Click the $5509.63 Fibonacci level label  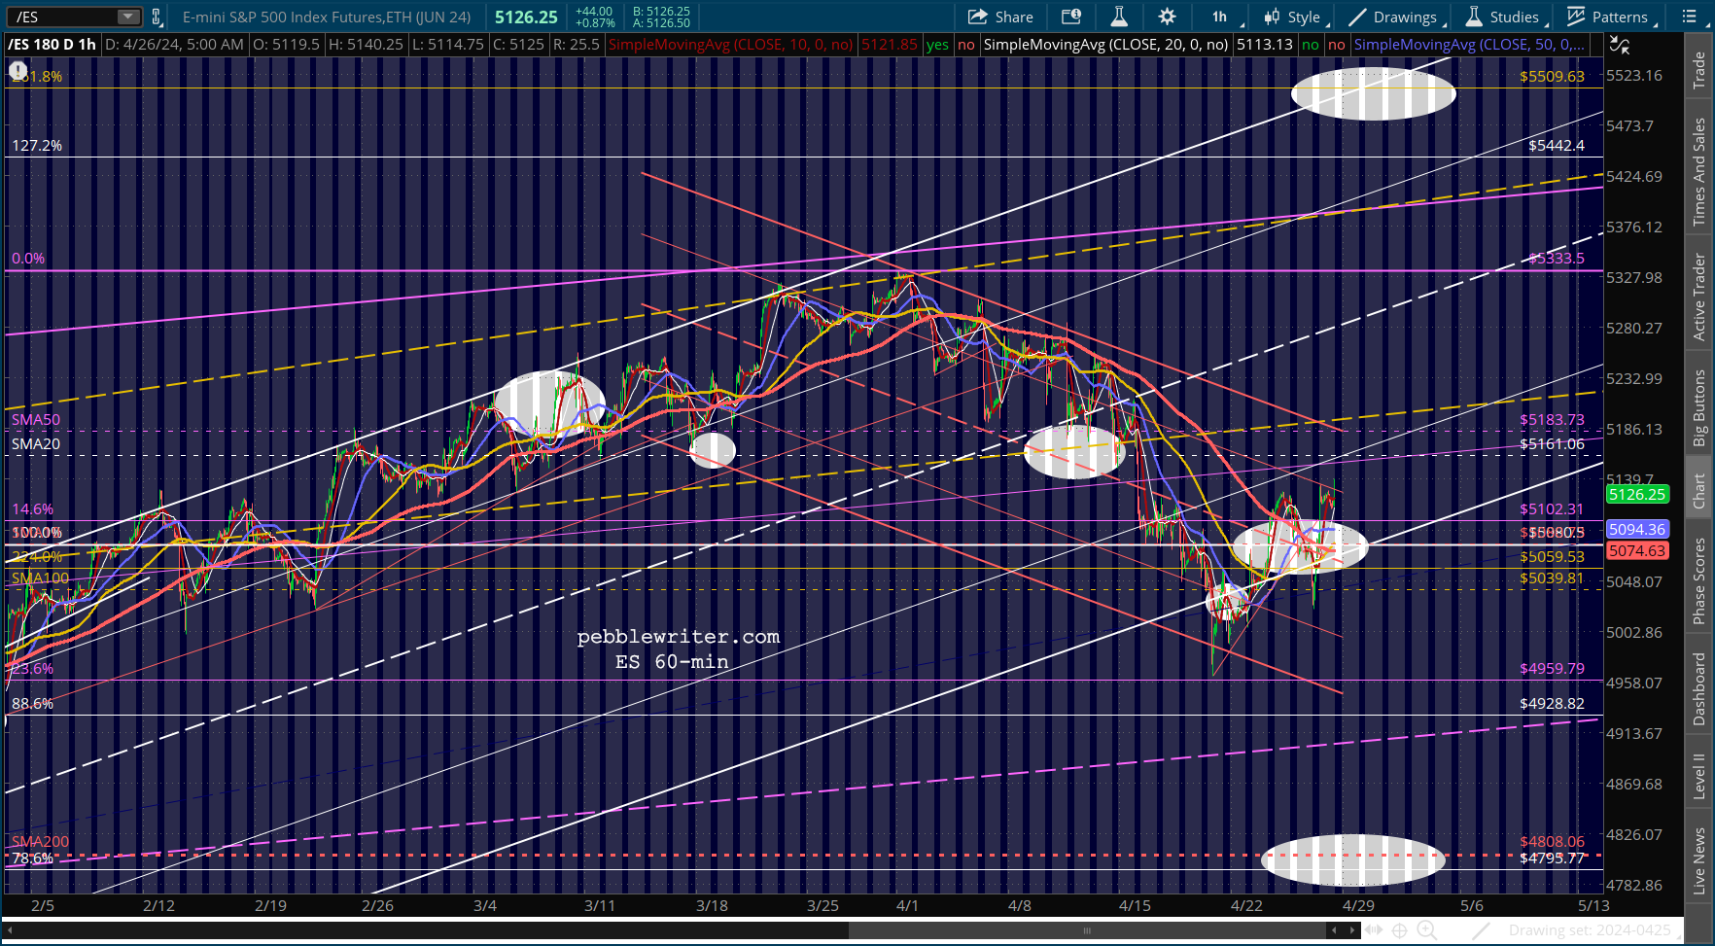[x=1553, y=77]
